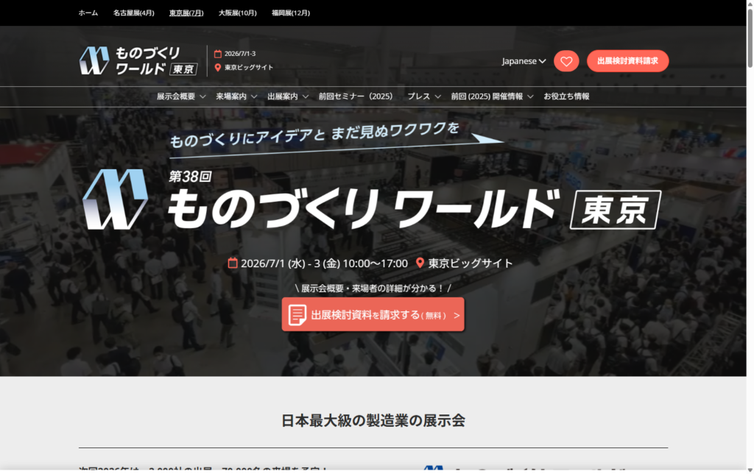Expand the 出展案内 menu
The width and height of the screenshot is (754, 474).
click(x=288, y=96)
